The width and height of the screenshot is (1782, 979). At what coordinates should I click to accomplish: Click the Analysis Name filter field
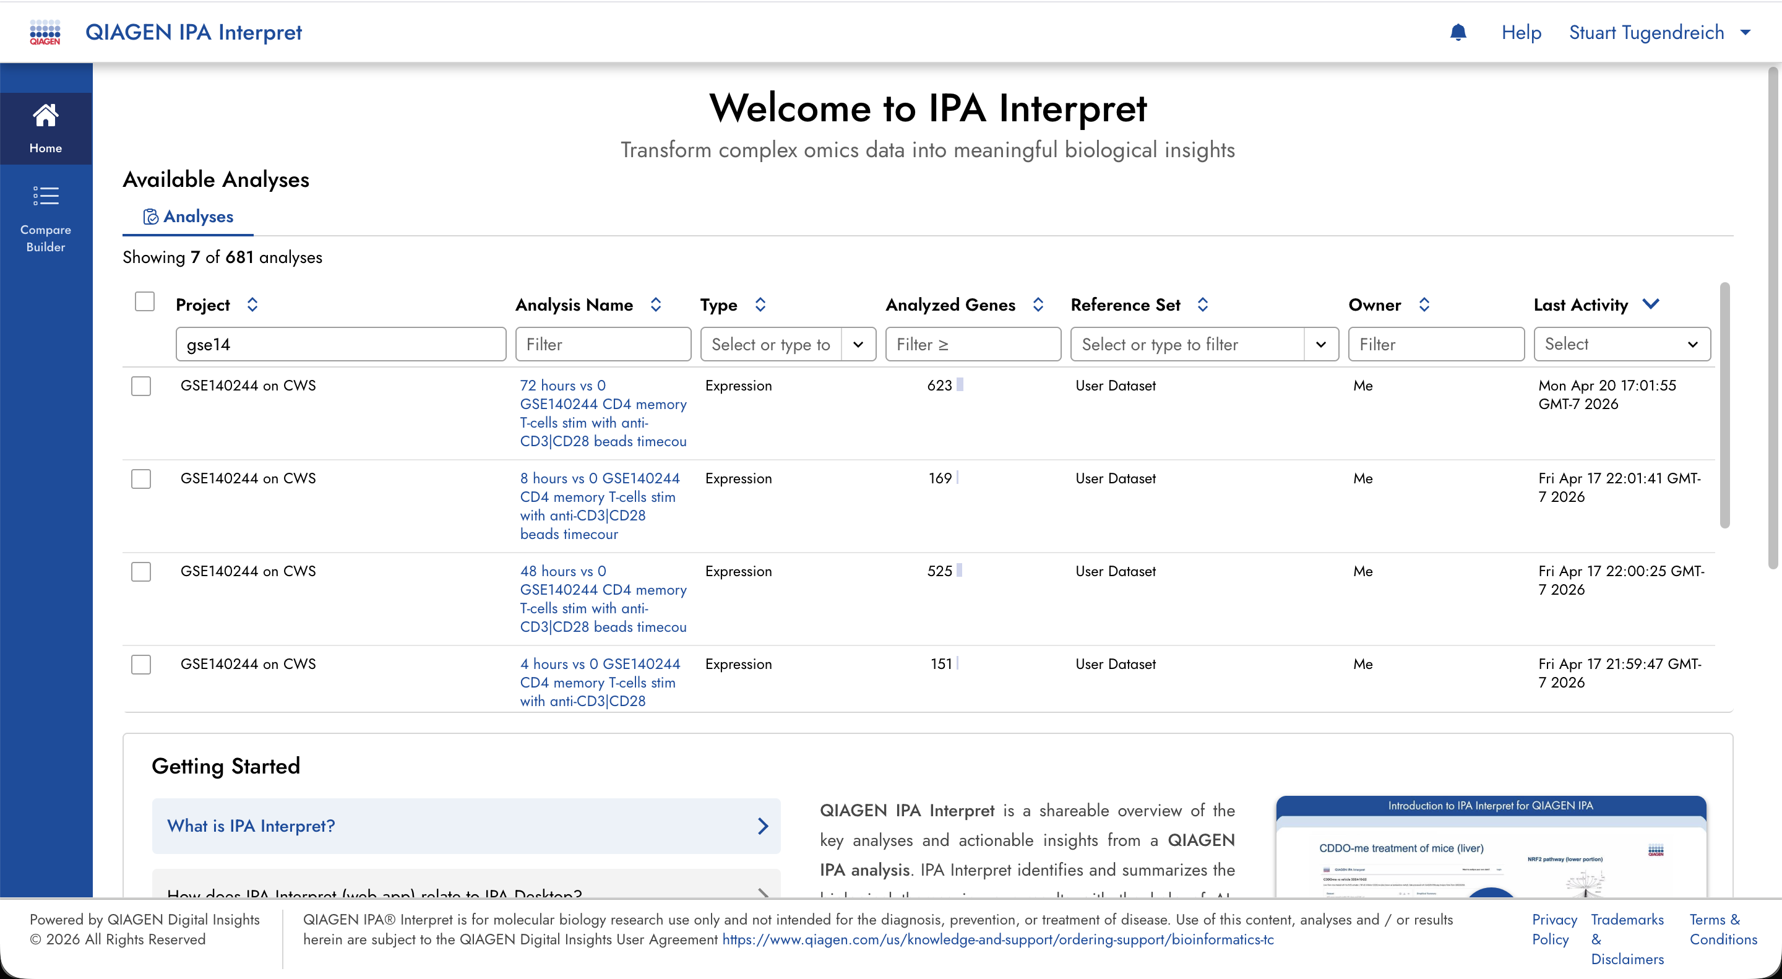(x=603, y=345)
